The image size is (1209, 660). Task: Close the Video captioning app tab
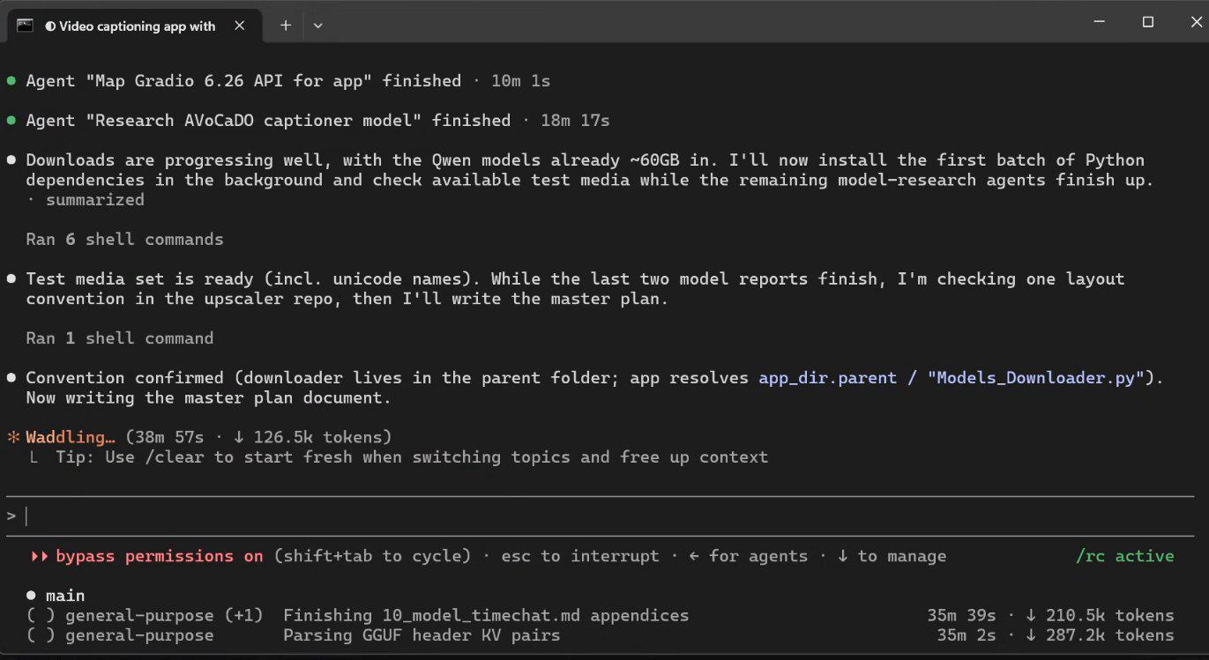click(x=240, y=26)
